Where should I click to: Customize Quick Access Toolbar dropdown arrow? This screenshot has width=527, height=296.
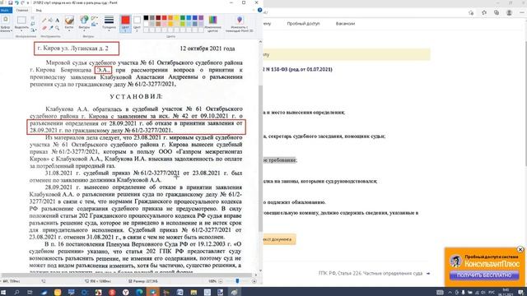click(x=28, y=2)
